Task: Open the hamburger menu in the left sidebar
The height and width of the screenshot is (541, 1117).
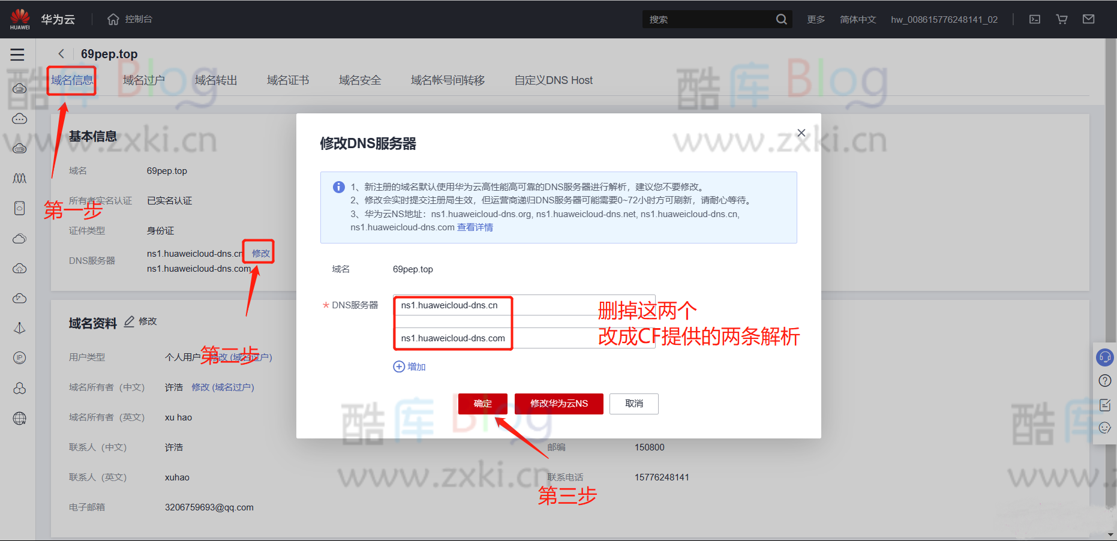Action: 17,54
